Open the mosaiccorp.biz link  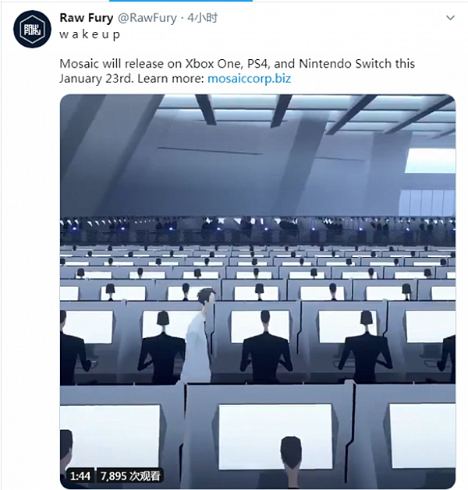(249, 78)
